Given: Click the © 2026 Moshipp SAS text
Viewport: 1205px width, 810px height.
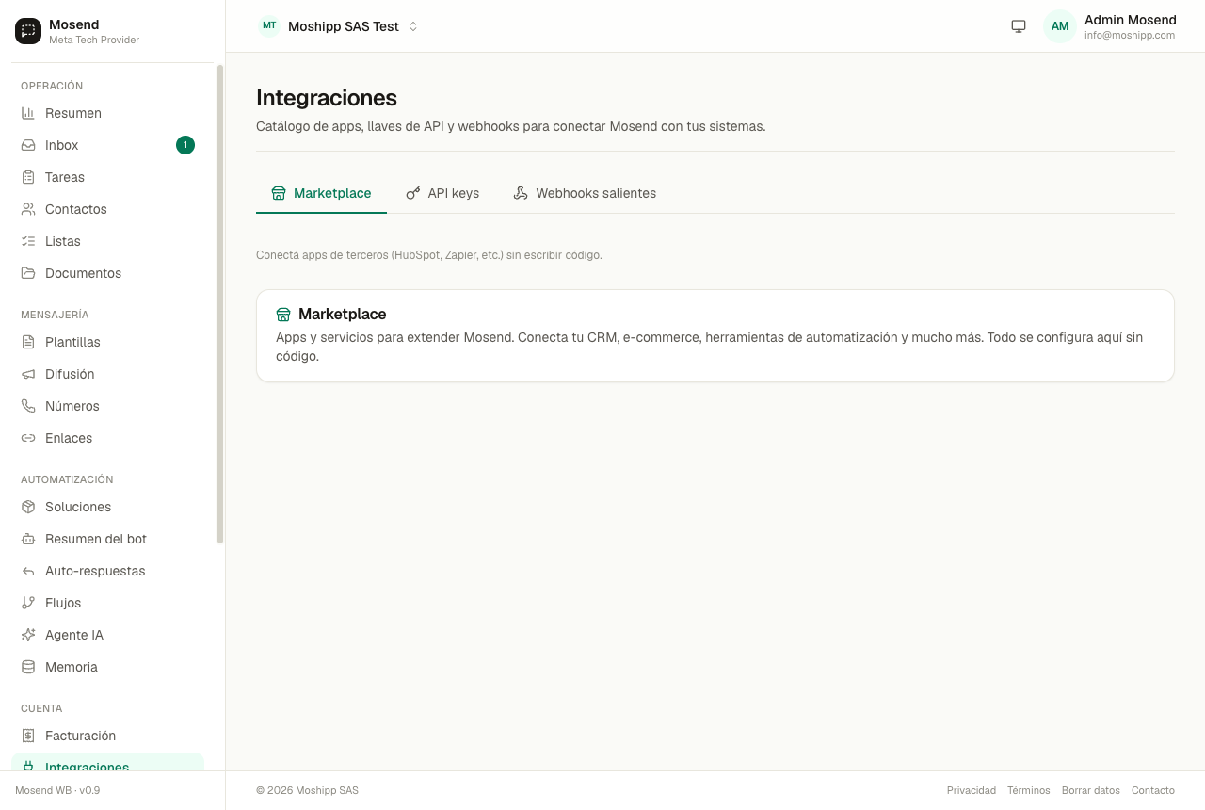Looking at the screenshot, I should tap(307, 790).
